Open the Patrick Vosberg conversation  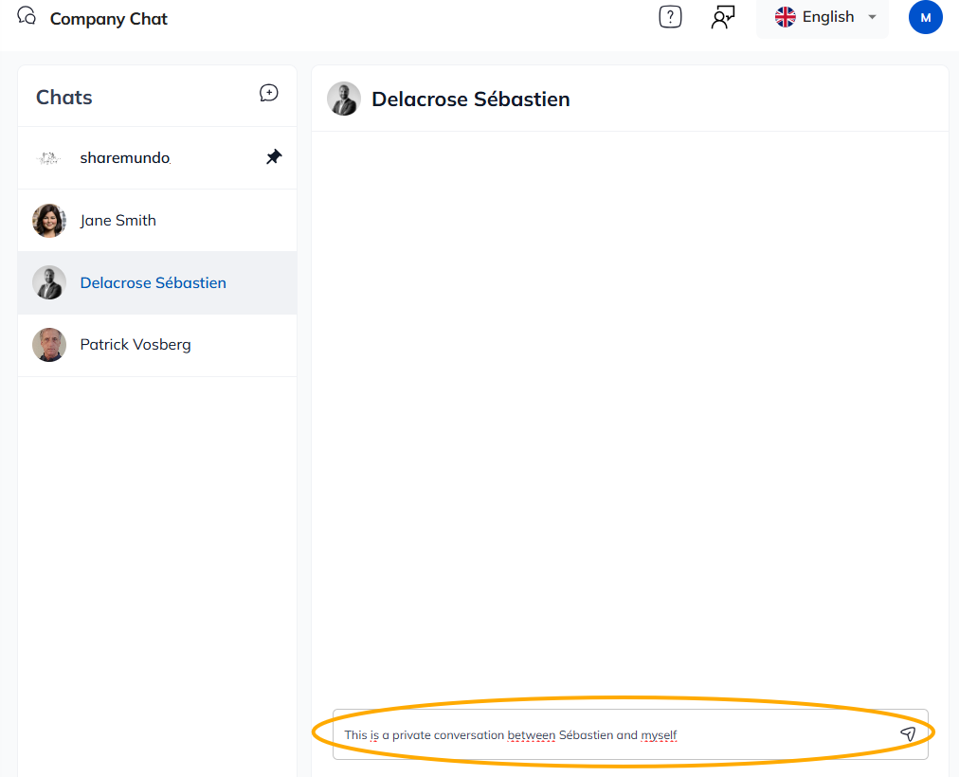[x=136, y=345]
